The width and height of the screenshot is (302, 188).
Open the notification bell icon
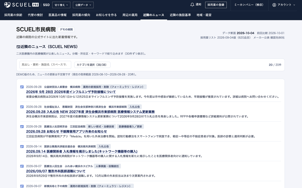tap(192, 5)
